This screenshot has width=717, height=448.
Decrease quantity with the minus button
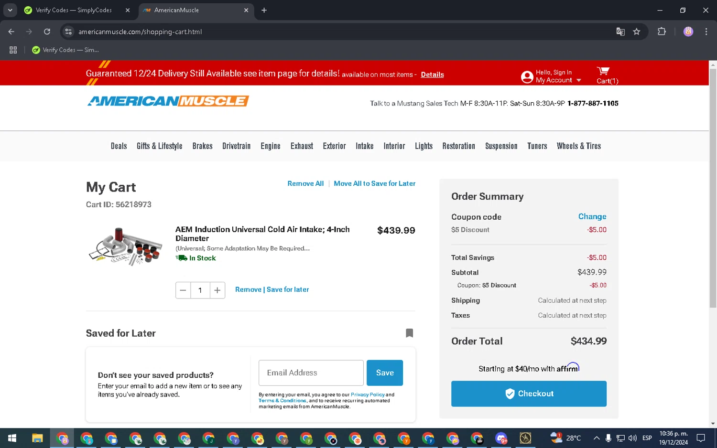pos(183,290)
